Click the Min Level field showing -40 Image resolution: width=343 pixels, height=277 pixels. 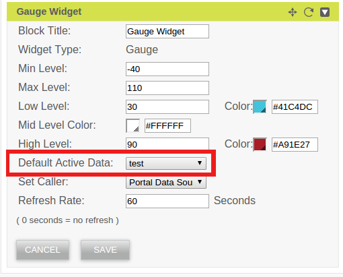coord(167,69)
